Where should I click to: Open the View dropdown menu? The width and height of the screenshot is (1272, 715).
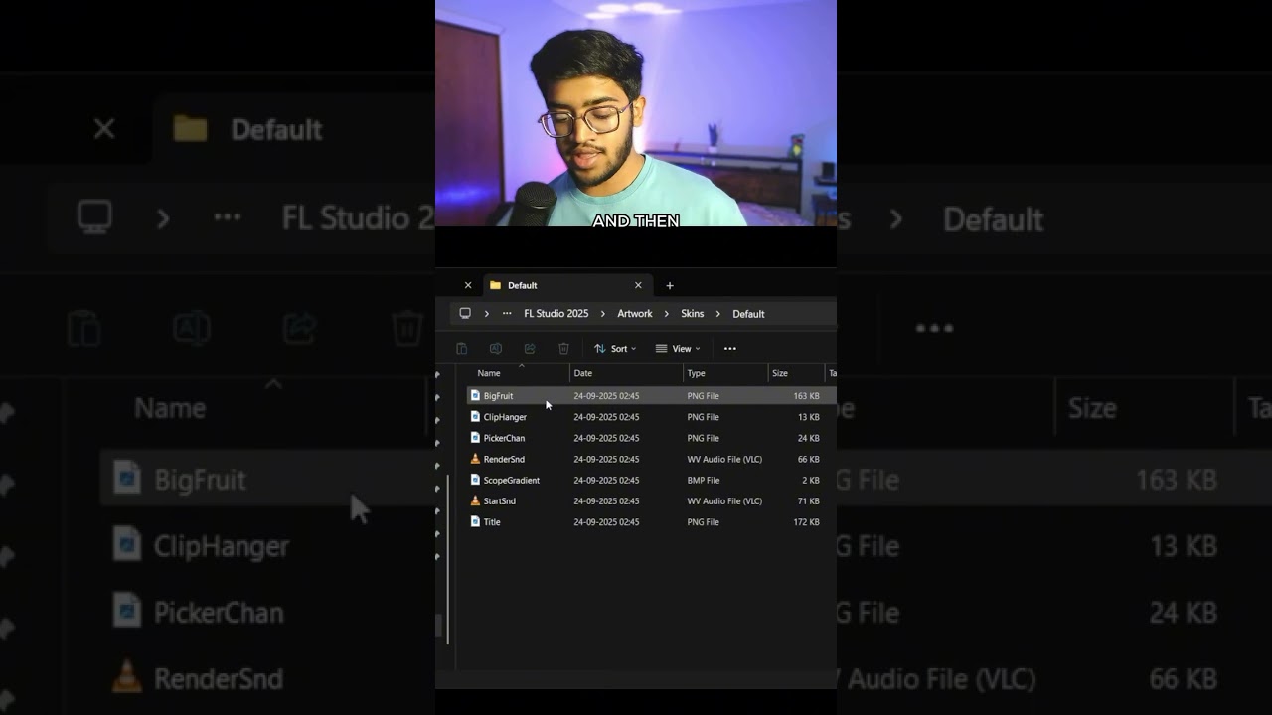[x=678, y=349]
